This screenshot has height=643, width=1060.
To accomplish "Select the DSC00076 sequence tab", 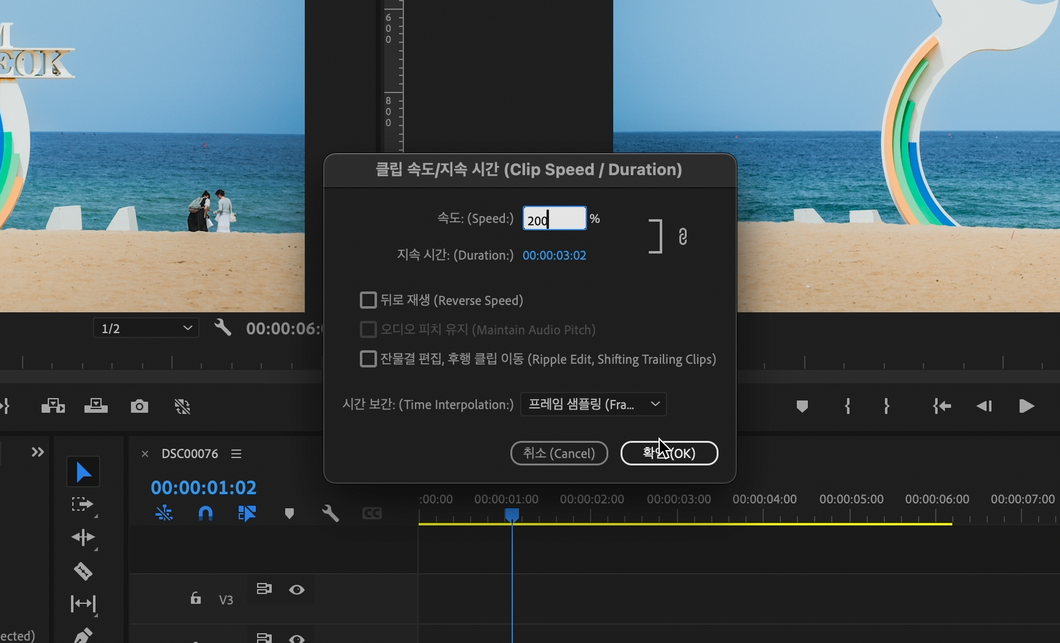I will [x=190, y=454].
